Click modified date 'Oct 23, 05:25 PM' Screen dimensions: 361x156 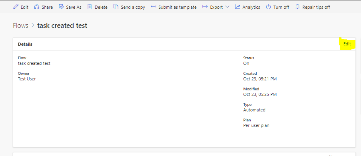tap(260, 94)
